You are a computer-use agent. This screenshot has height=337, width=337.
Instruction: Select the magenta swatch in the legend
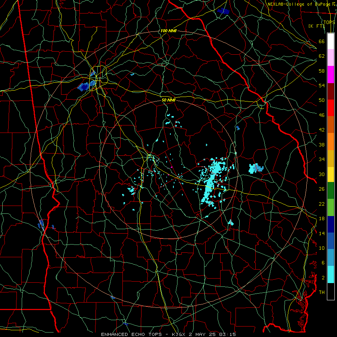[x=331, y=75]
